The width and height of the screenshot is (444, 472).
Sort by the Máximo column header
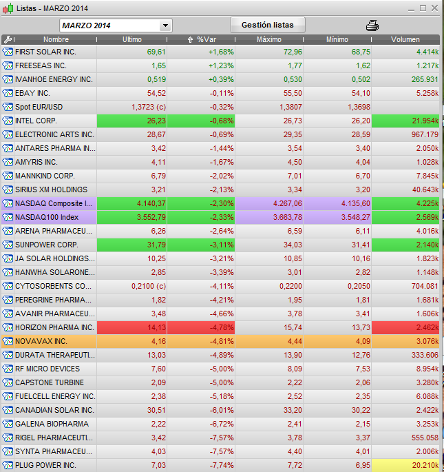(x=269, y=39)
